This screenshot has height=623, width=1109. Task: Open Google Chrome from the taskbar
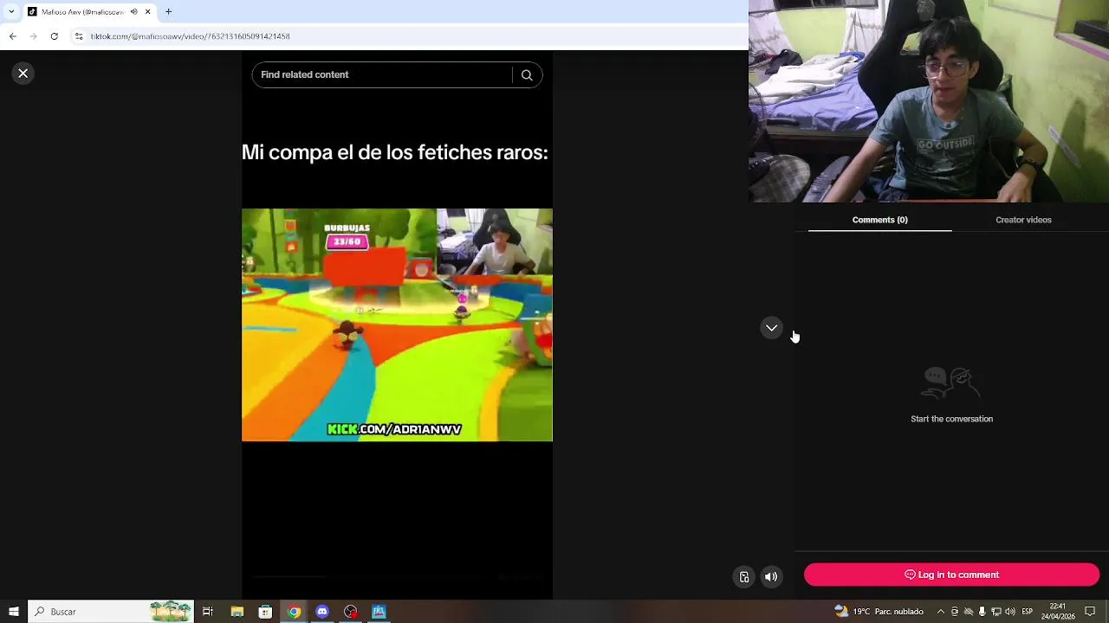pos(294,612)
